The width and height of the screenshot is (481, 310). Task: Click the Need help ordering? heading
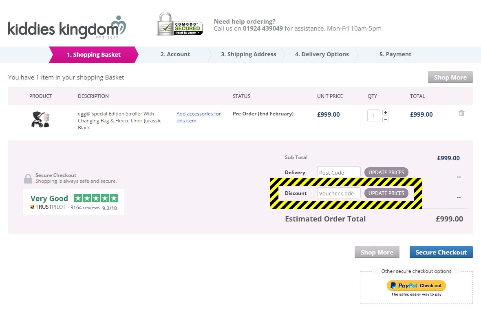pos(245,22)
